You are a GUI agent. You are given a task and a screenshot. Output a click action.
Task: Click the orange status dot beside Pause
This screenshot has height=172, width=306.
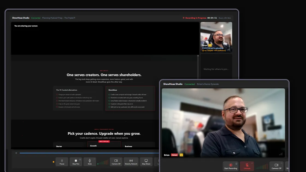click(54, 162)
